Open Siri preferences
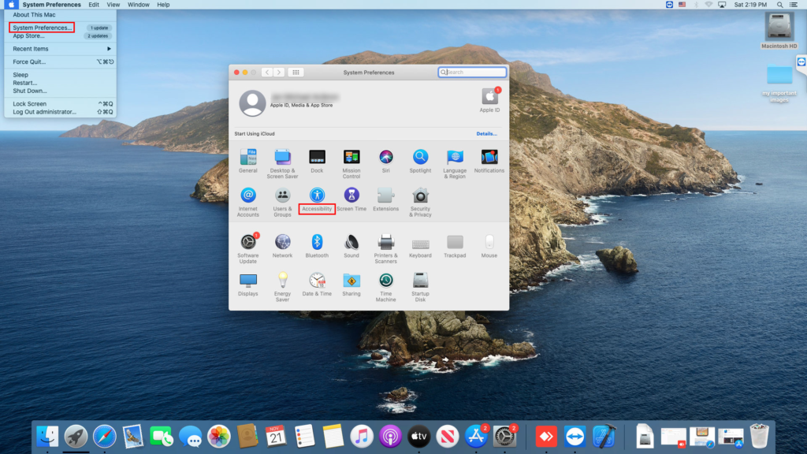The image size is (807, 454). point(385,158)
